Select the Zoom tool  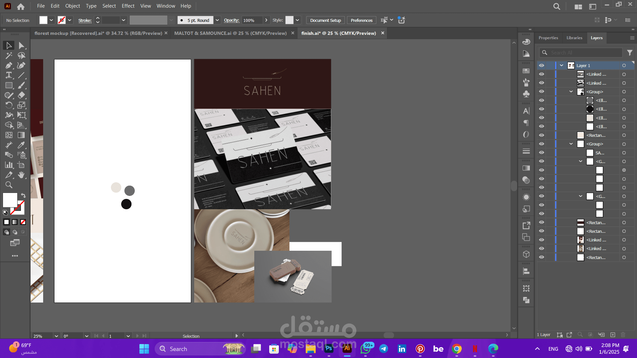(9, 185)
